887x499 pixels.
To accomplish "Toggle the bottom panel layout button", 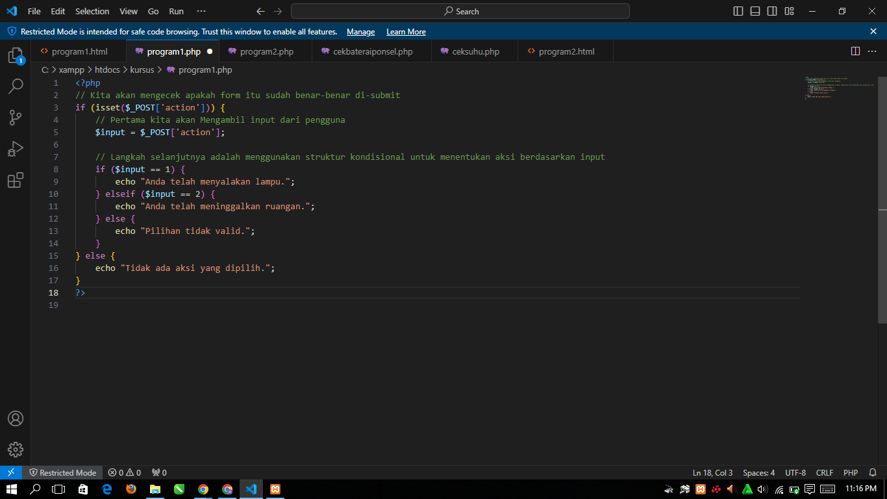I will [755, 11].
